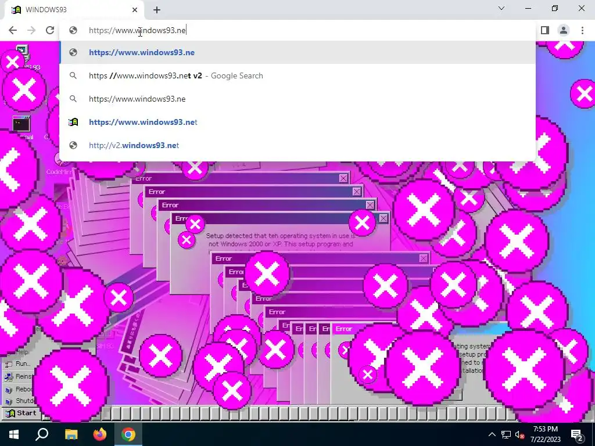Open the tab search chevron
Viewport: 595px width, 446px height.
click(x=501, y=8)
